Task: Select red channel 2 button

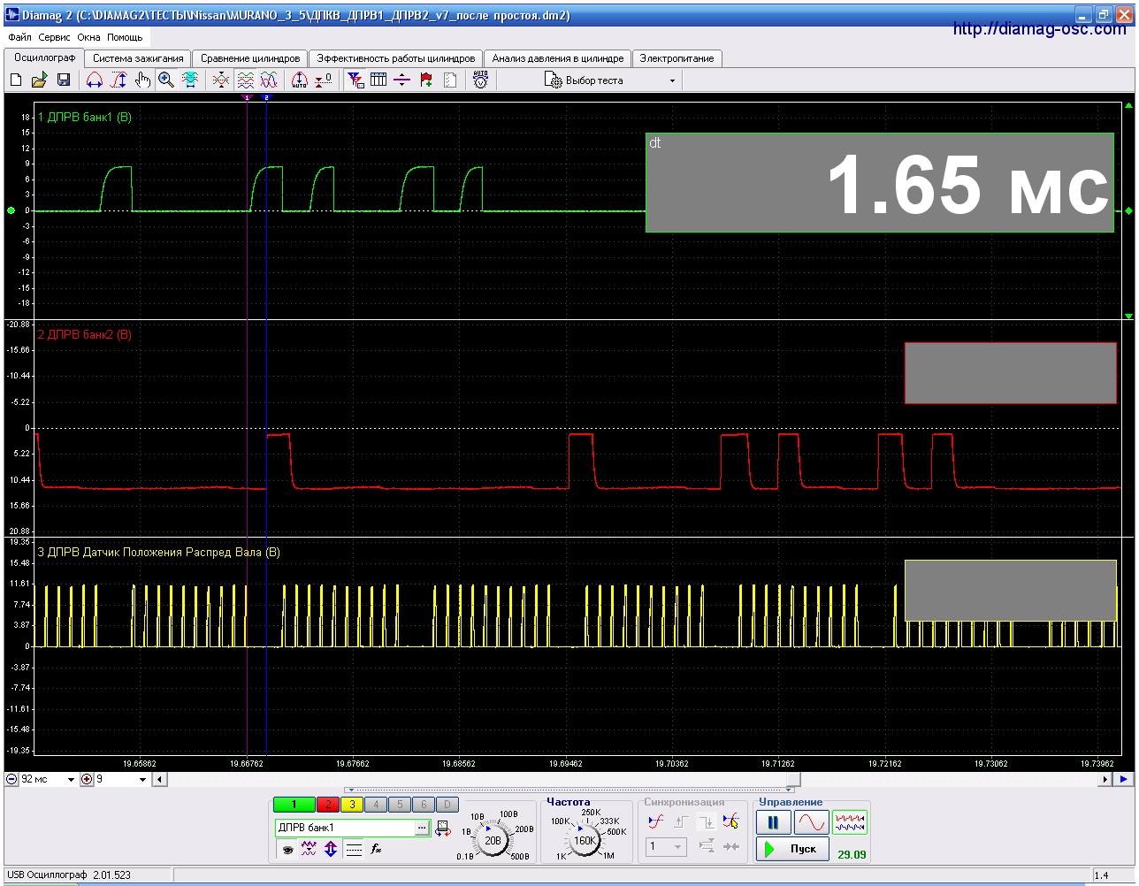Action: click(328, 805)
